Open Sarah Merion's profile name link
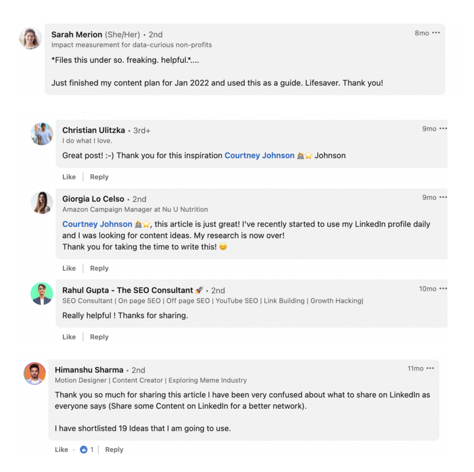Image resolution: width=474 pixels, height=472 pixels. (76, 34)
